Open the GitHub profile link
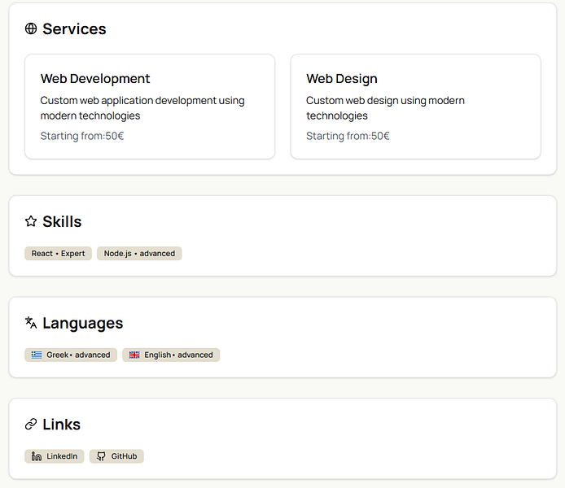The image size is (565, 488). [116, 456]
